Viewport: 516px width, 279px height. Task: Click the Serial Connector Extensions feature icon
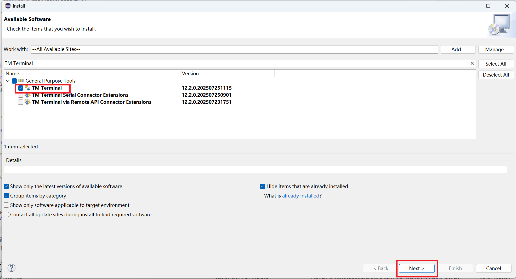28,95
